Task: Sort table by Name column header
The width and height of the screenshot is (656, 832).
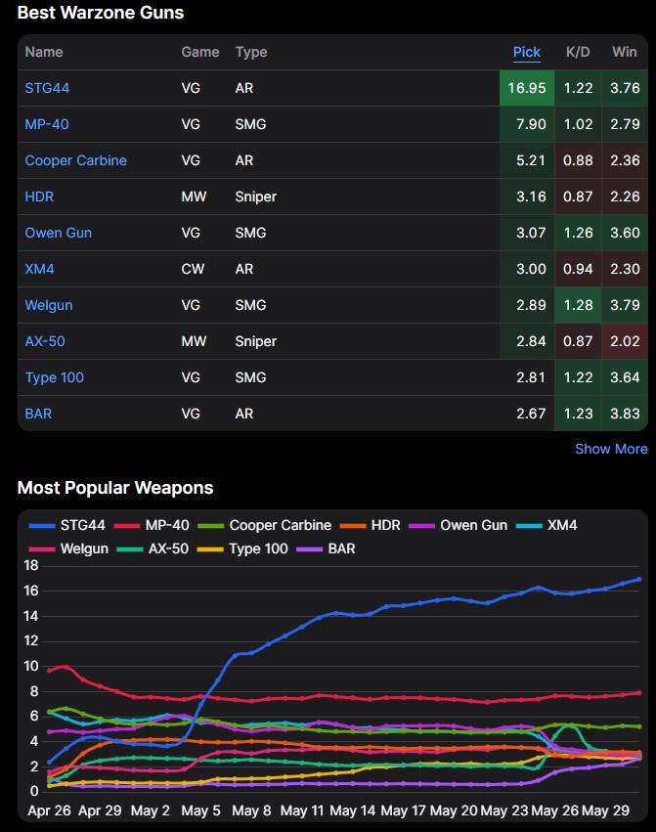Action: pos(43,52)
